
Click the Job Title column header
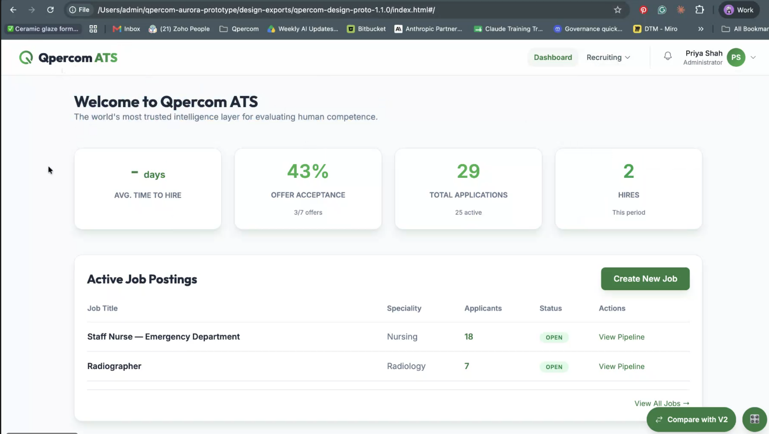click(x=102, y=308)
